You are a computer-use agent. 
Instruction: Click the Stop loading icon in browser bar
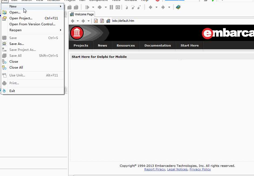pyautogui.click(x=96, y=21)
